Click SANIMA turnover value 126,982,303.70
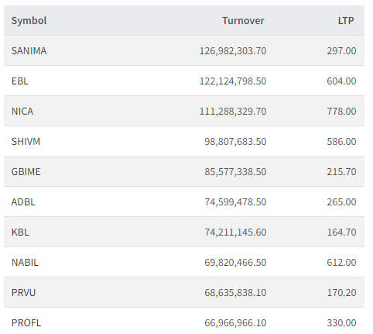Screen dimensions: 373x334 click(x=233, y=51)
